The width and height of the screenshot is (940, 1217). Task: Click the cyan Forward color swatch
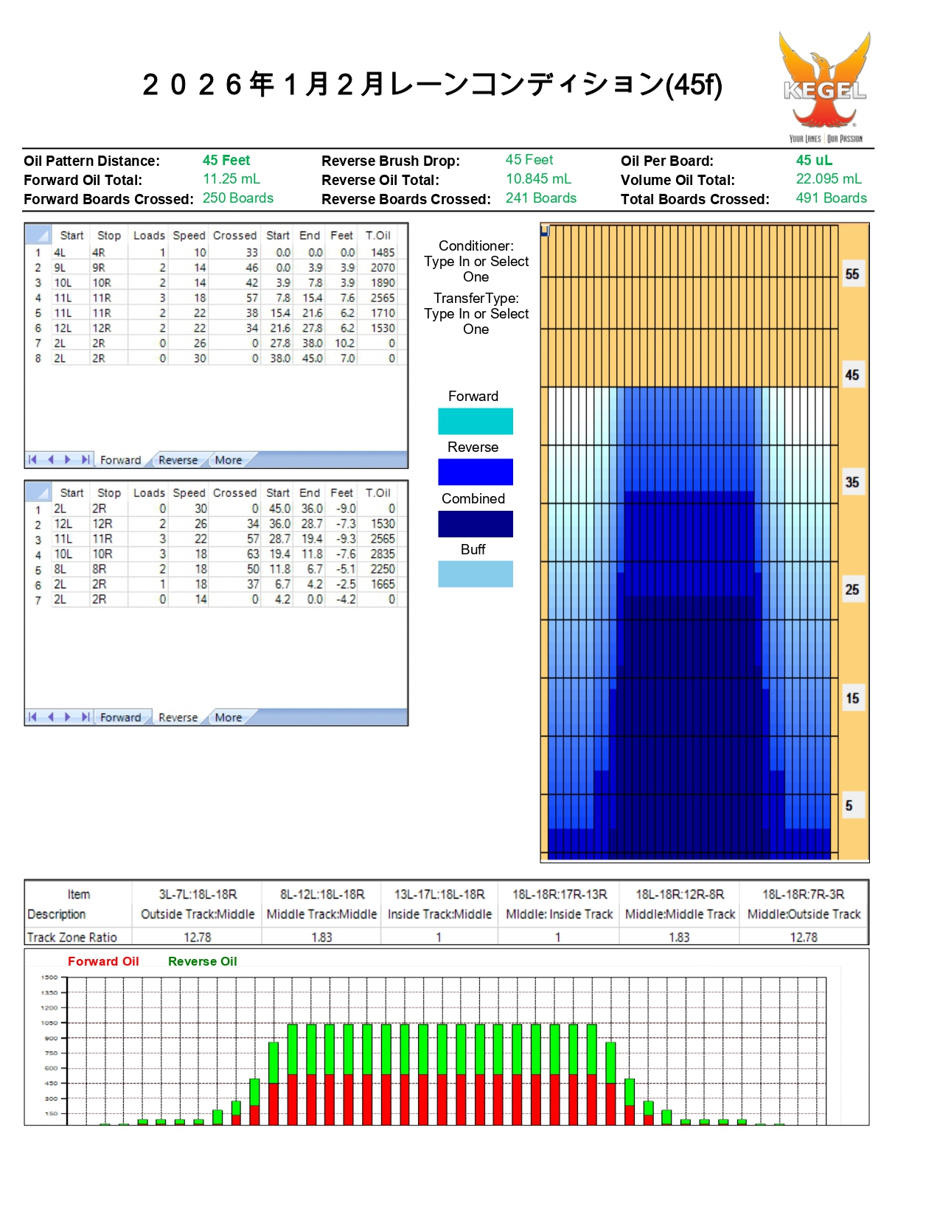476,422
